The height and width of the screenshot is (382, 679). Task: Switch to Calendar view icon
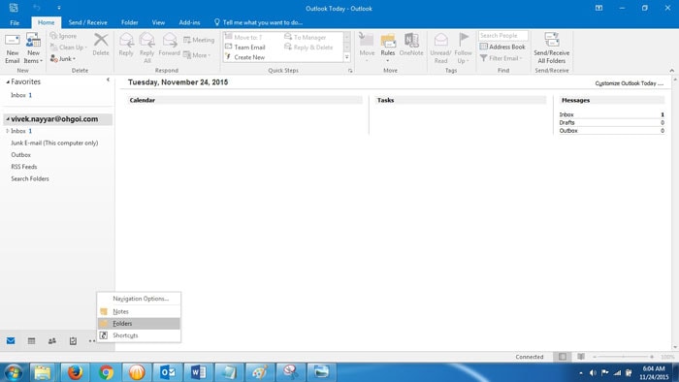pyautogui.click(x=31, y=341)
